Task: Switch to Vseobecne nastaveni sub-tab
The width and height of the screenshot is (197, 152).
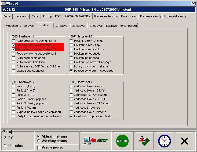Action: coord(20,26)
